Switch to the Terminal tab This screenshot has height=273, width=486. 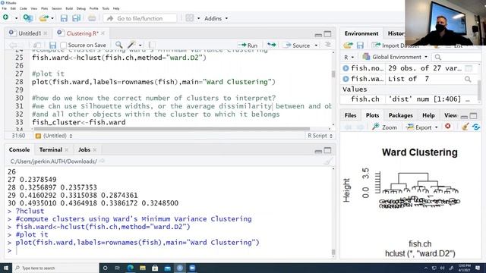[51, 150]
